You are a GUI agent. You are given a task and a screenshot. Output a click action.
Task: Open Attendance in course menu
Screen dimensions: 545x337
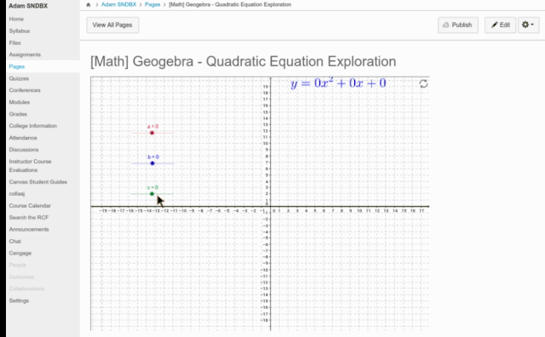pyautogui.click(x=23, y=138)
